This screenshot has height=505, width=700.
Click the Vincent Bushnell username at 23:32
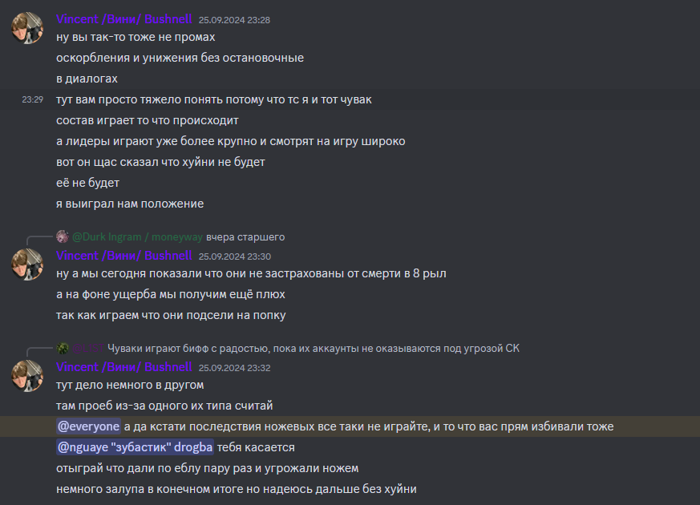tap(124, 367)
